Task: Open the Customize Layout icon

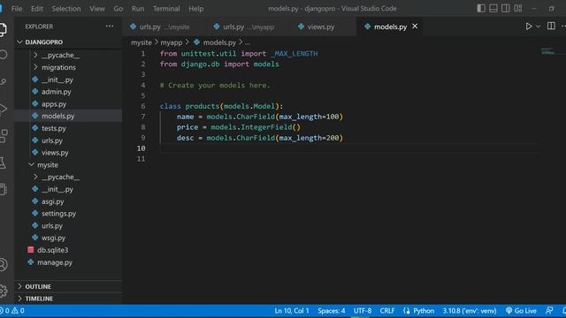Action: (x=518, y=8)
